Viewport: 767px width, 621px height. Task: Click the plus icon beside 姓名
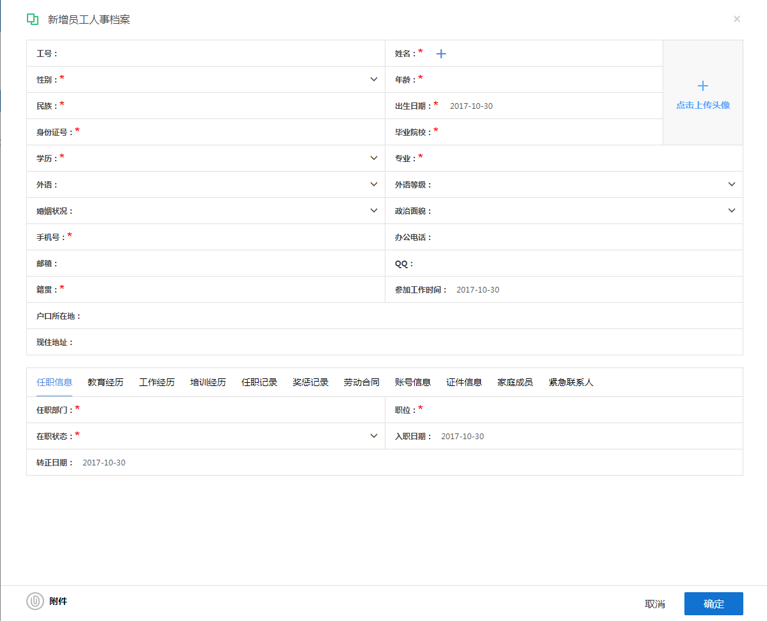[440, 54]
